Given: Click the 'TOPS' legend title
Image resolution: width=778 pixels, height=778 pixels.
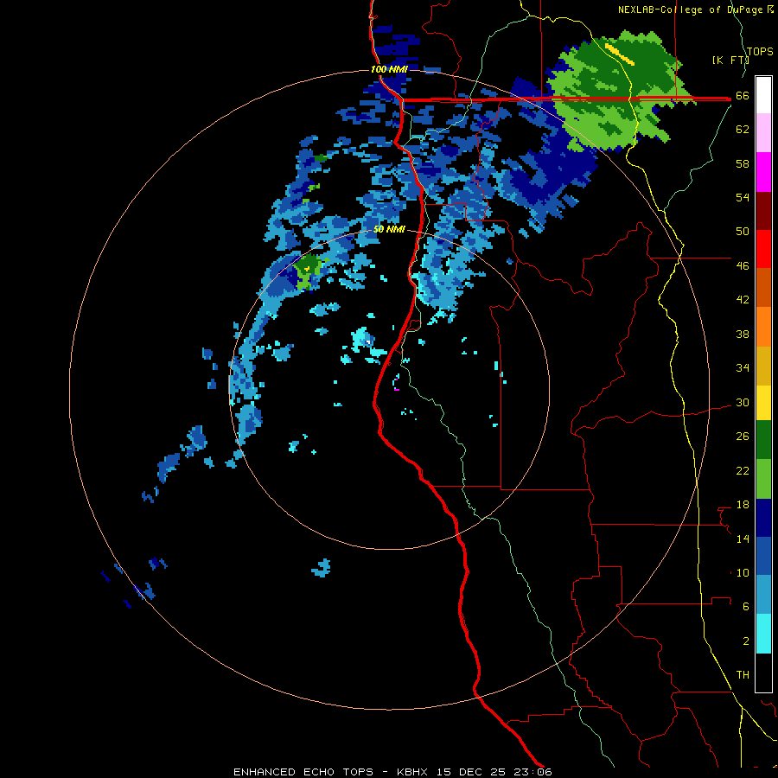Looking at the screenshot, I should point(760,52).
